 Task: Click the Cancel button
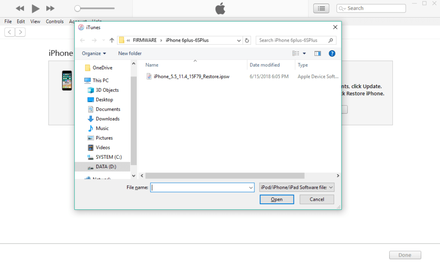[317, 199]
